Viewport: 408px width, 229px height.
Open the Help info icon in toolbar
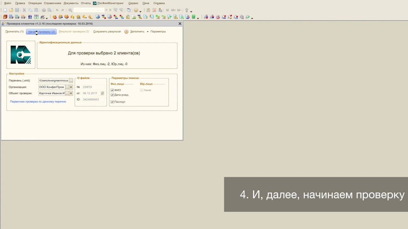coord(136,10)
